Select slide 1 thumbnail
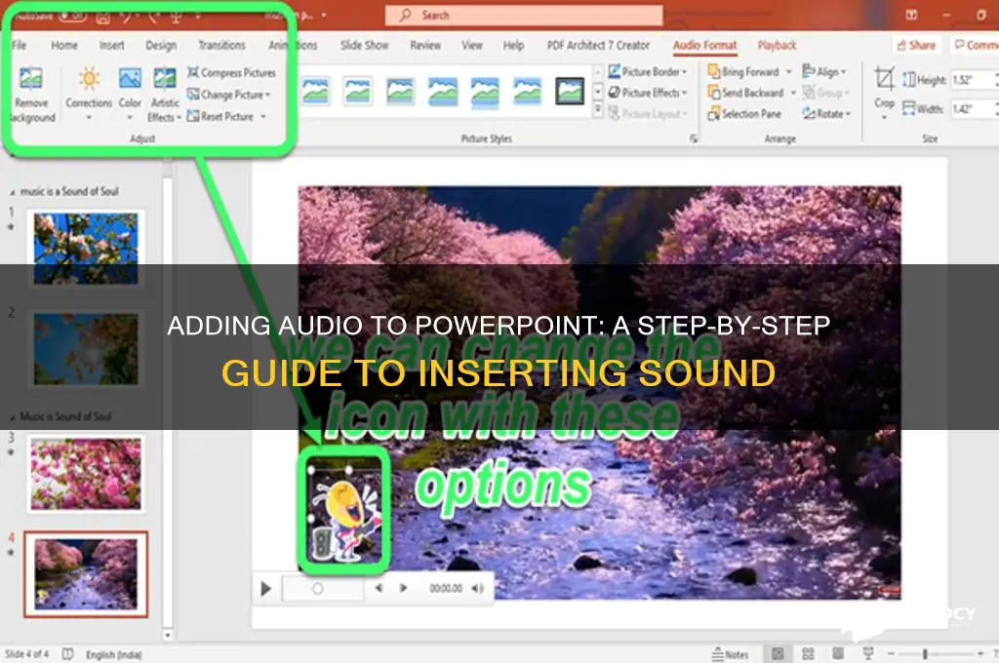999x663 pixels. tap(86, 249)
